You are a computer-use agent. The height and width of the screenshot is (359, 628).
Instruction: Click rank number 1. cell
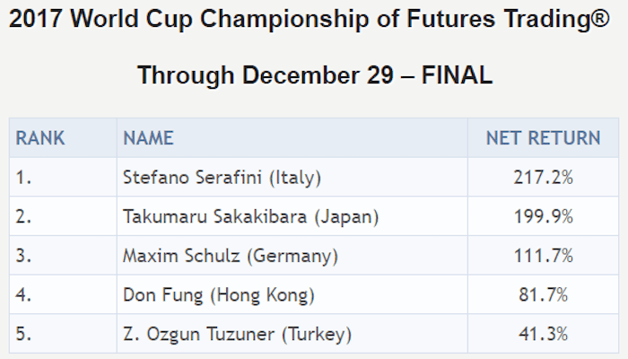(x=63, y=177)
